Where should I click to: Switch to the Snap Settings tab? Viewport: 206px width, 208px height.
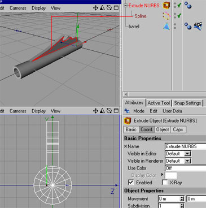click(x=187, y=103)
